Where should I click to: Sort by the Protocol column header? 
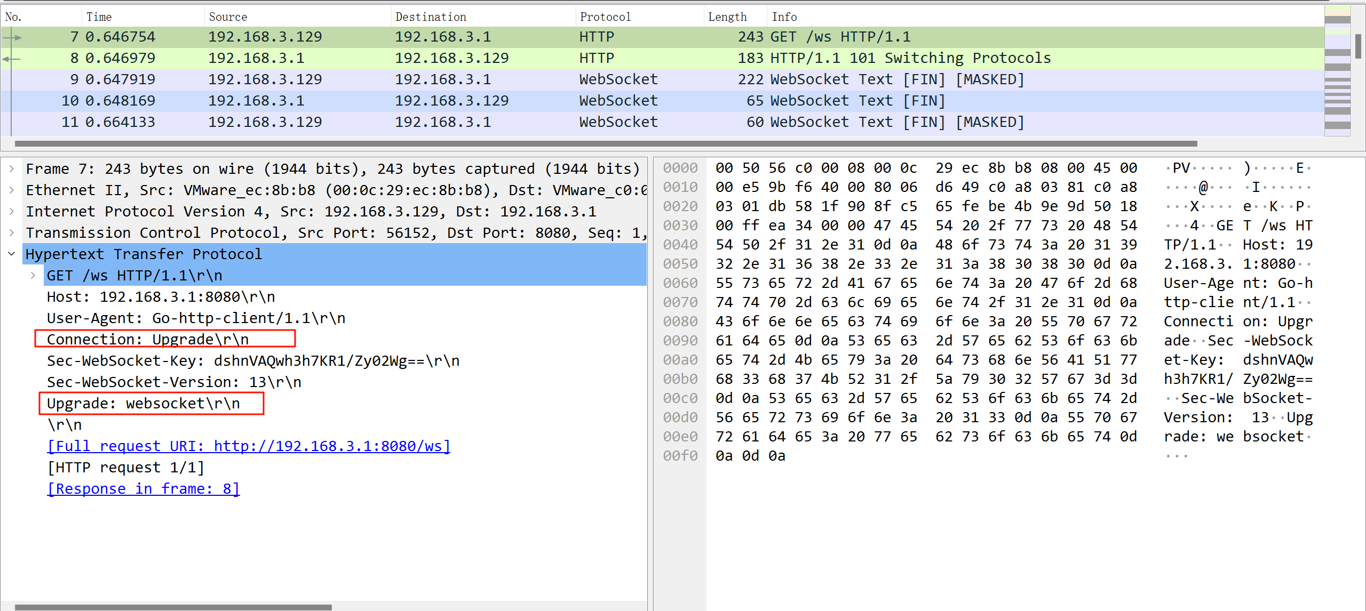605,17
